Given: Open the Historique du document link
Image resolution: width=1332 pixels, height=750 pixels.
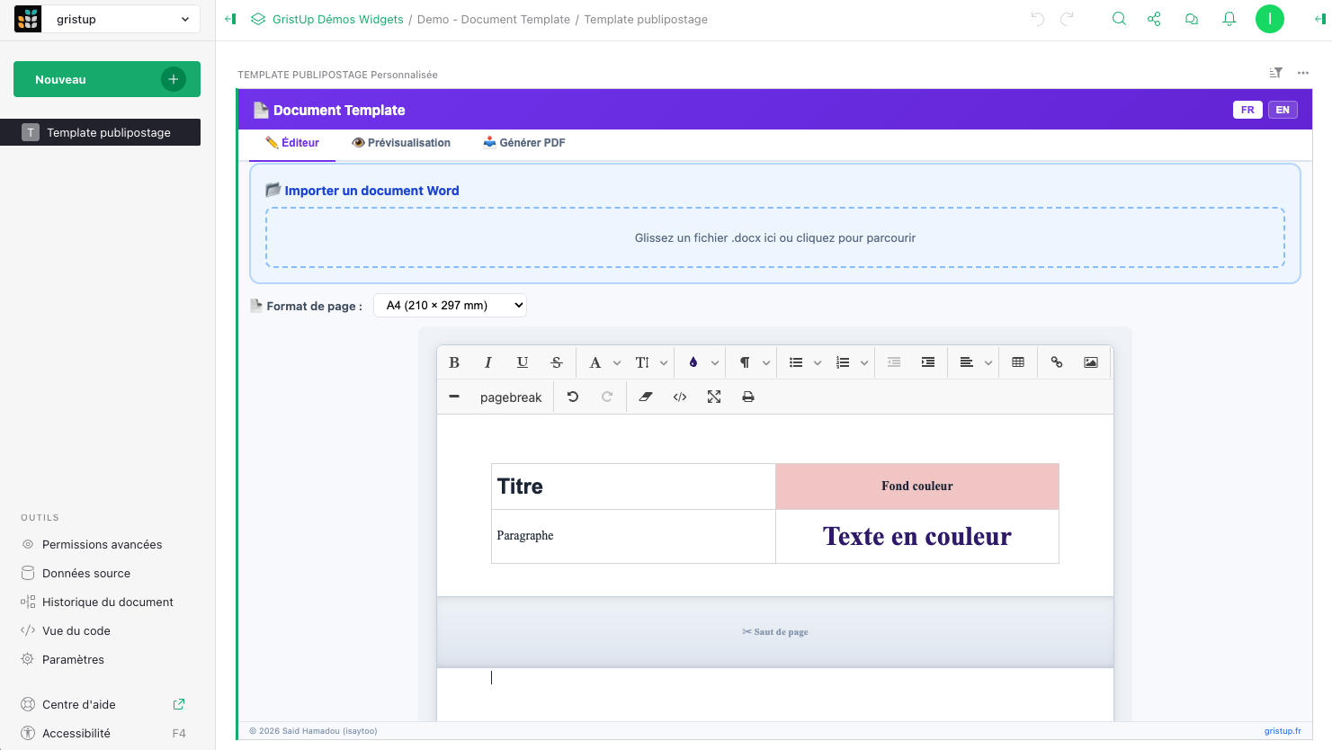Looking at the screenshot, I should coord(107,602).
